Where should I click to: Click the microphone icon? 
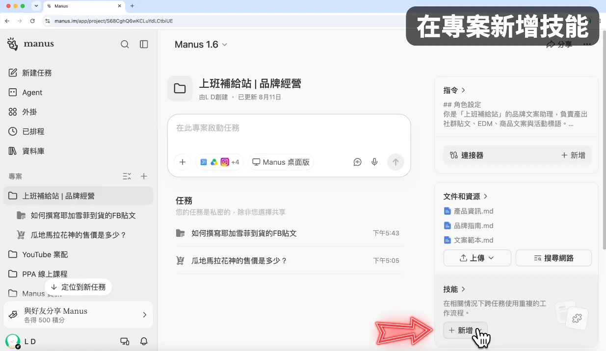(x=375, y=162)
